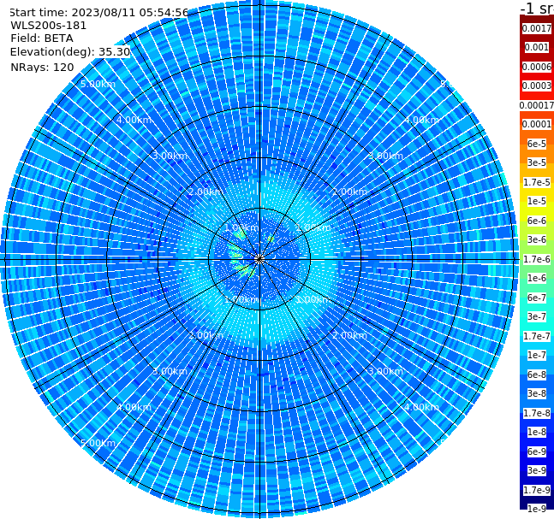Screen dimensions: 554x519
Task: Pick the 0.0003 colorbar value
Action: 537,86
